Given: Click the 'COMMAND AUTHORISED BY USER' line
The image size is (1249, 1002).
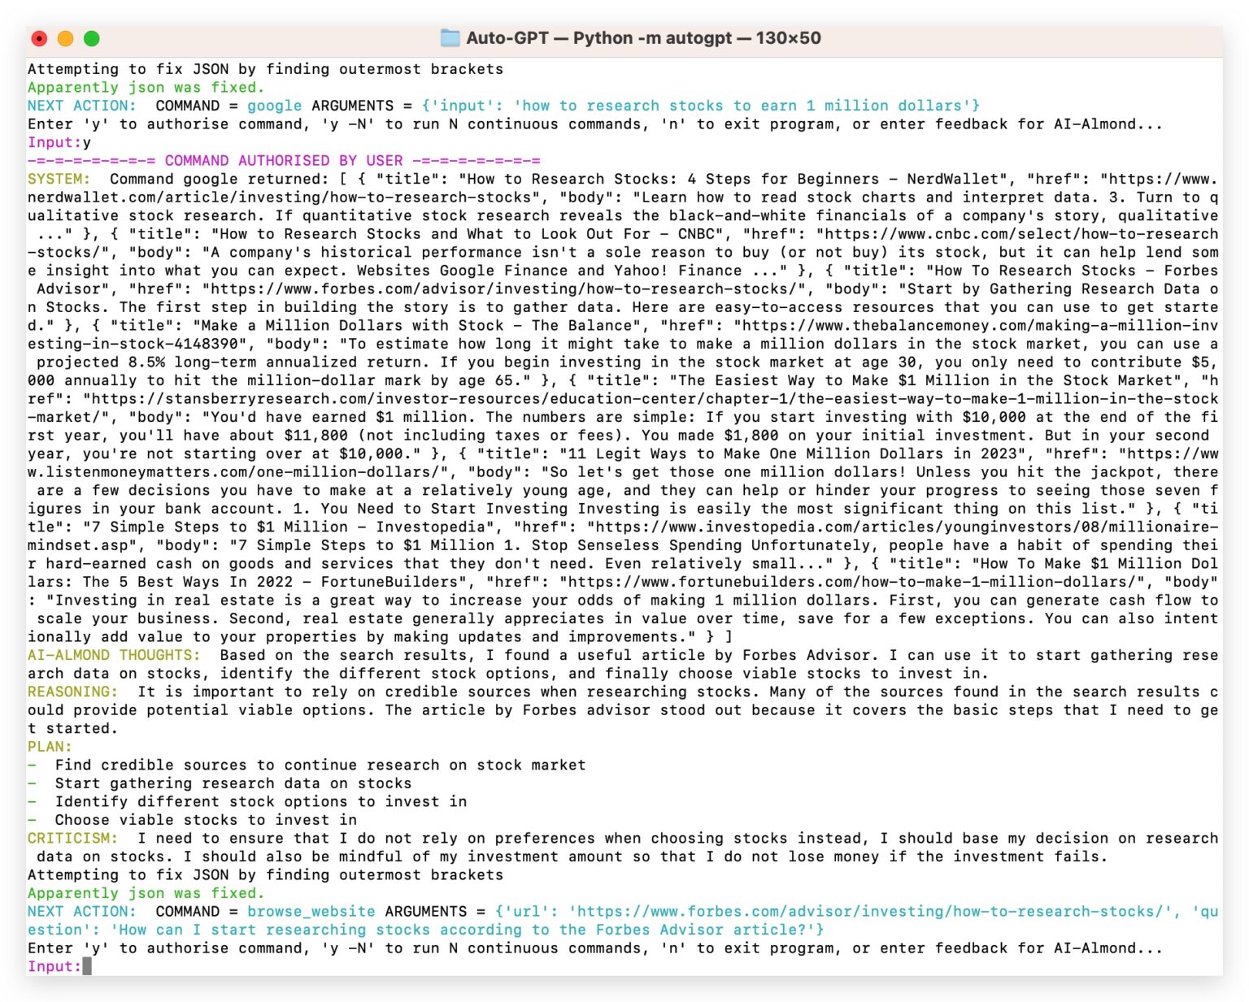Looking at the screenshot, I should click(x=284, y=161).
